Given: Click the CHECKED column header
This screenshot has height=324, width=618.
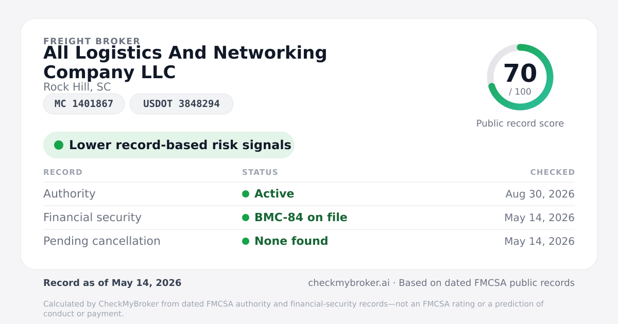Looking at the screenshot, I should [x=553, y=172].
